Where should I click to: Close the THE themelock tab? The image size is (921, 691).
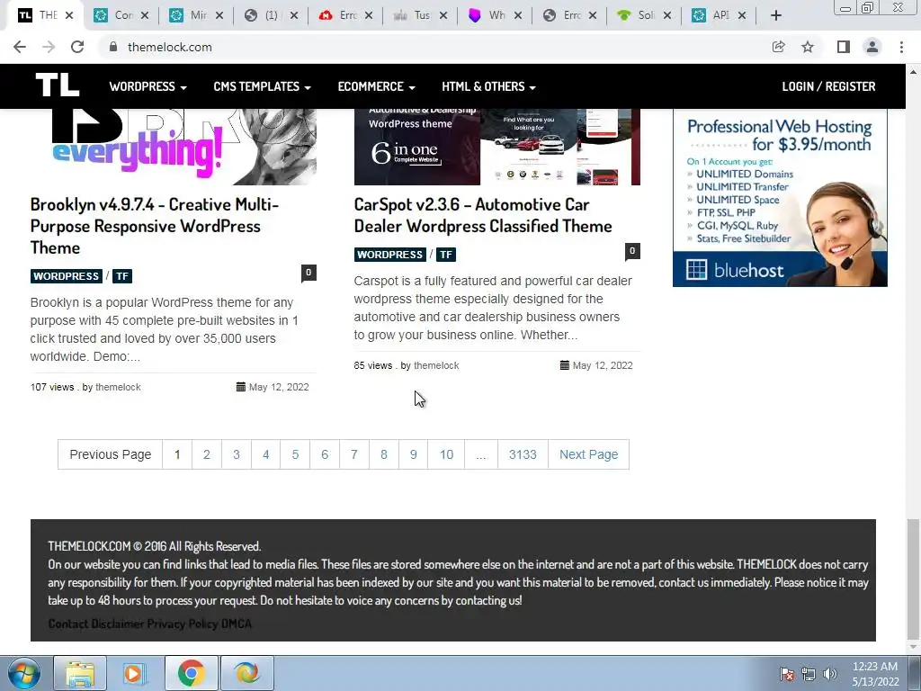[x=69, y=15]
